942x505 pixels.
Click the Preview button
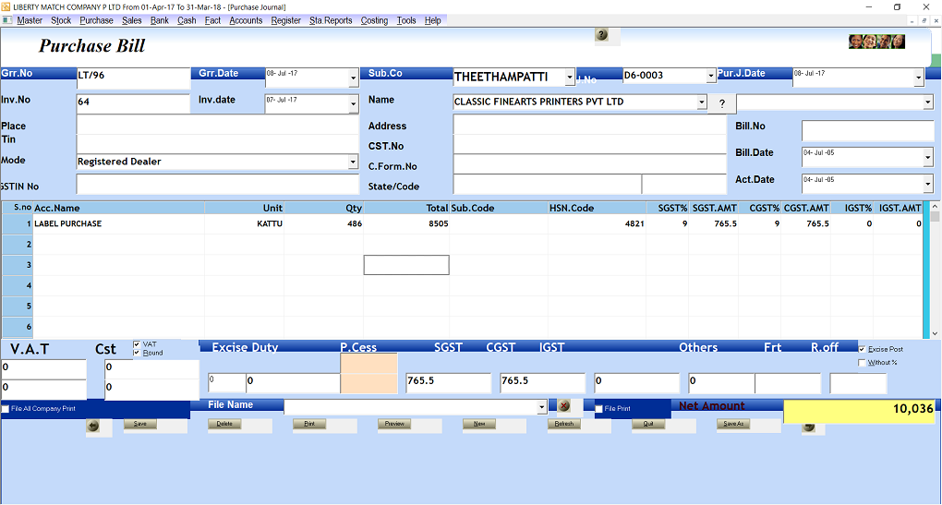395,424
